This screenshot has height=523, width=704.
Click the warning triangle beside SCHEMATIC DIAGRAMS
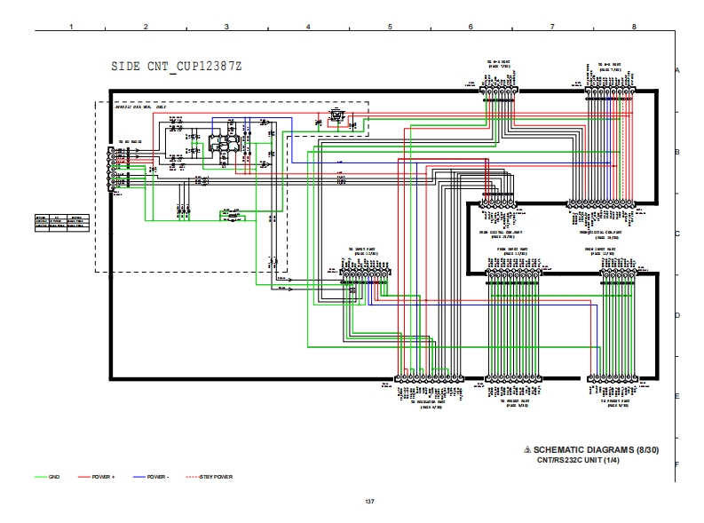coord(527,450)
